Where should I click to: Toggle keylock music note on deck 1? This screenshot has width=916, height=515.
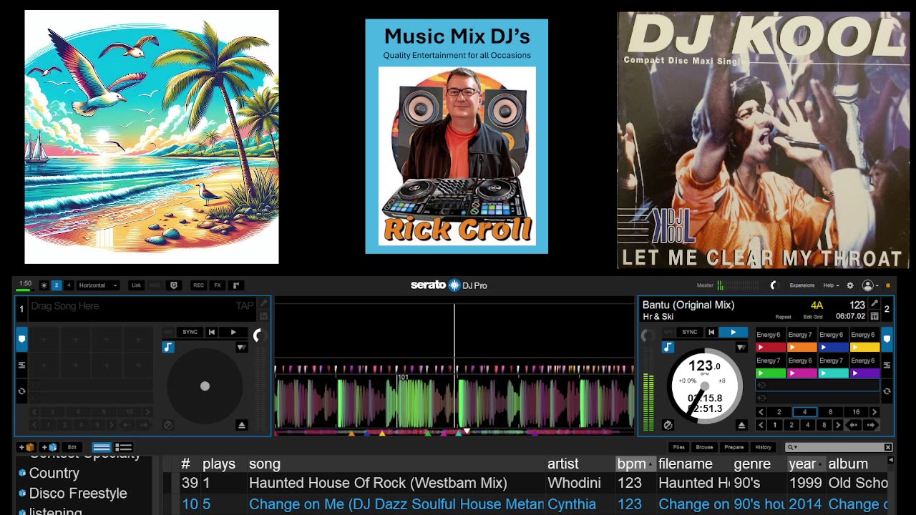point(167,347)
